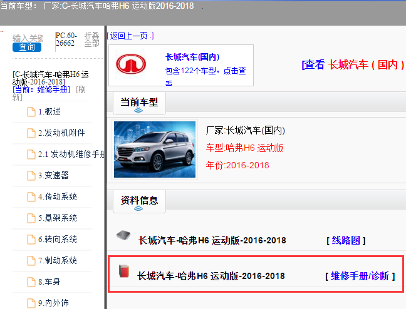
Task: Click 折叠全部 to collapse all
Action: click(x=92, y=39)
